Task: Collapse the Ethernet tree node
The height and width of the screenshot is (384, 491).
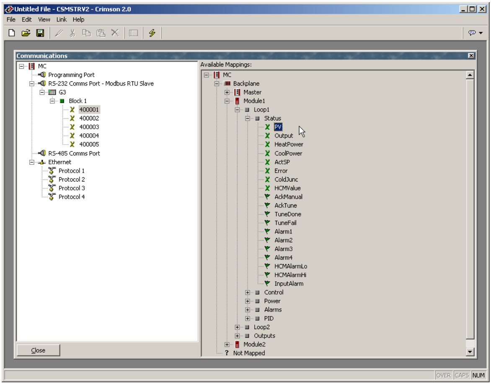Action: point(31,162)
